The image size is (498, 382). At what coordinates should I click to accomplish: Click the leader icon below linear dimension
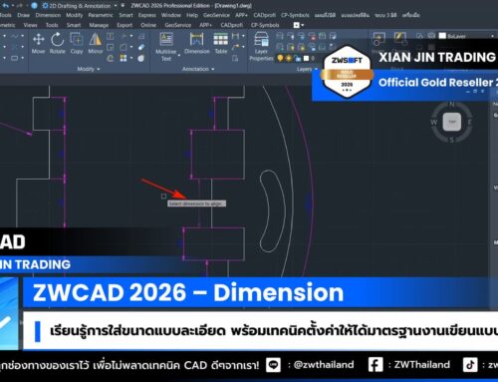point(235,47)
